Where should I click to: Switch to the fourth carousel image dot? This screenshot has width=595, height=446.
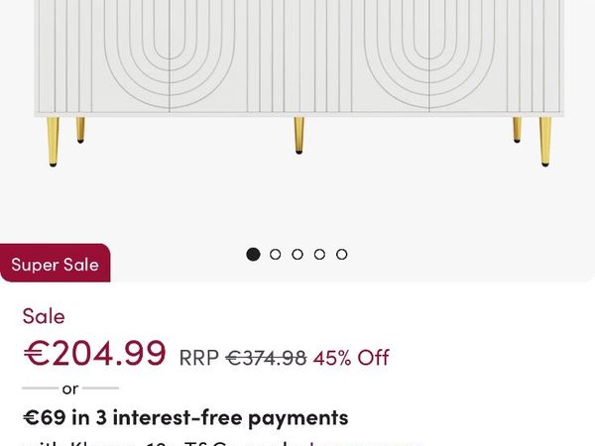tap(319, 255)
